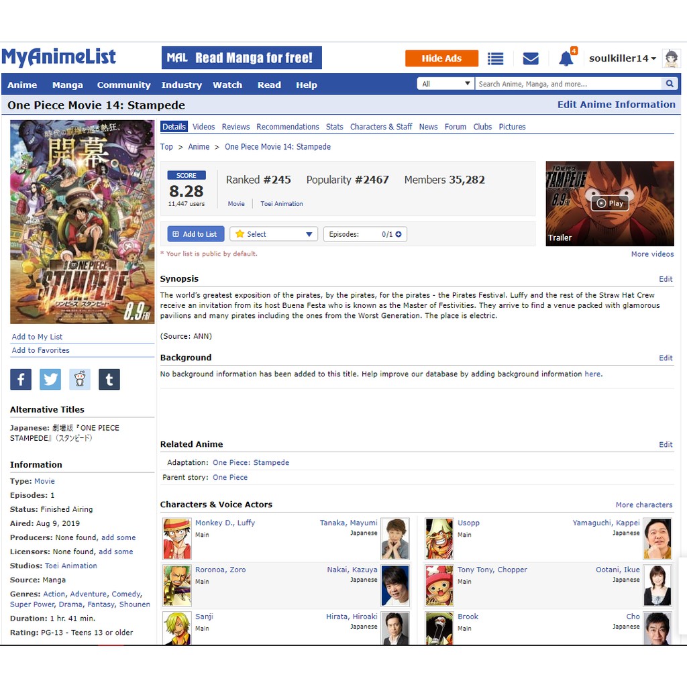Open the list icon in header
The height and width of the screenshot is (687, 687).
tap(495, 59)
